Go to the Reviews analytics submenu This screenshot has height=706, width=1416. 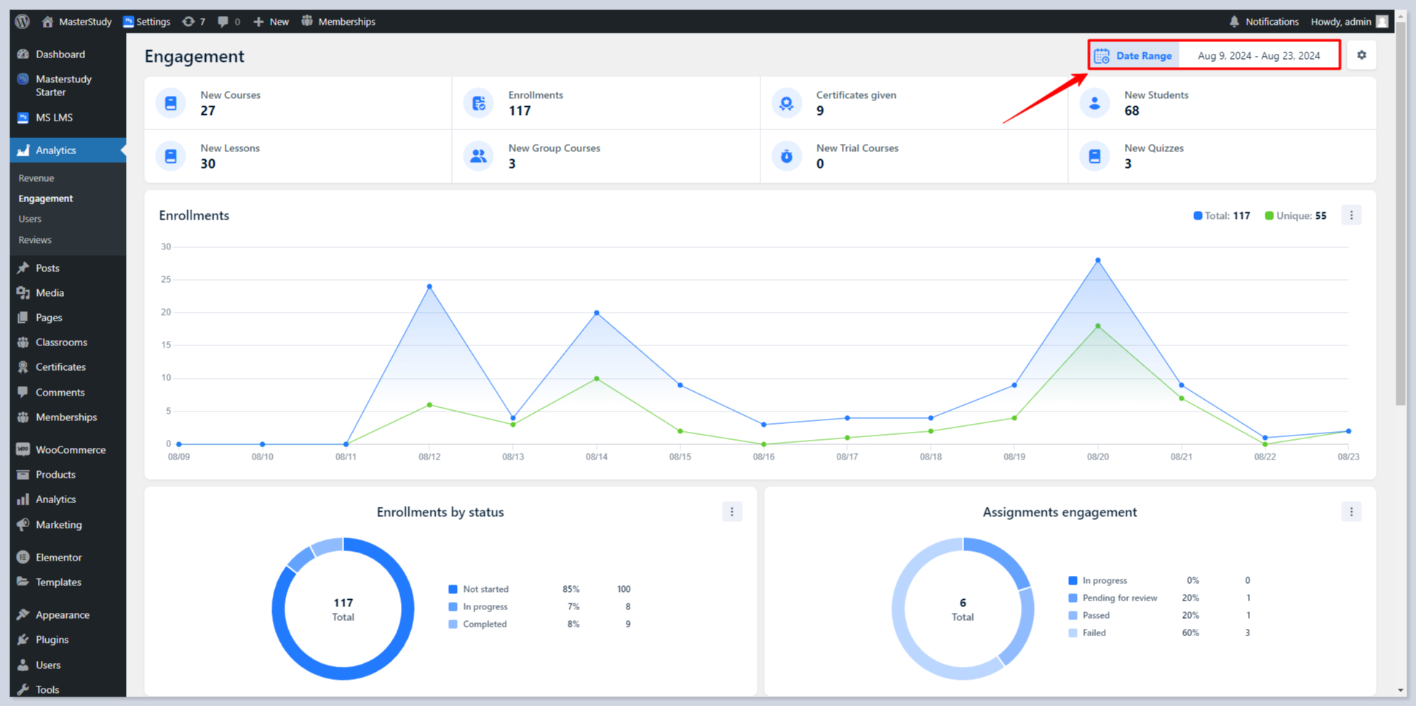[x=35, y=240]
